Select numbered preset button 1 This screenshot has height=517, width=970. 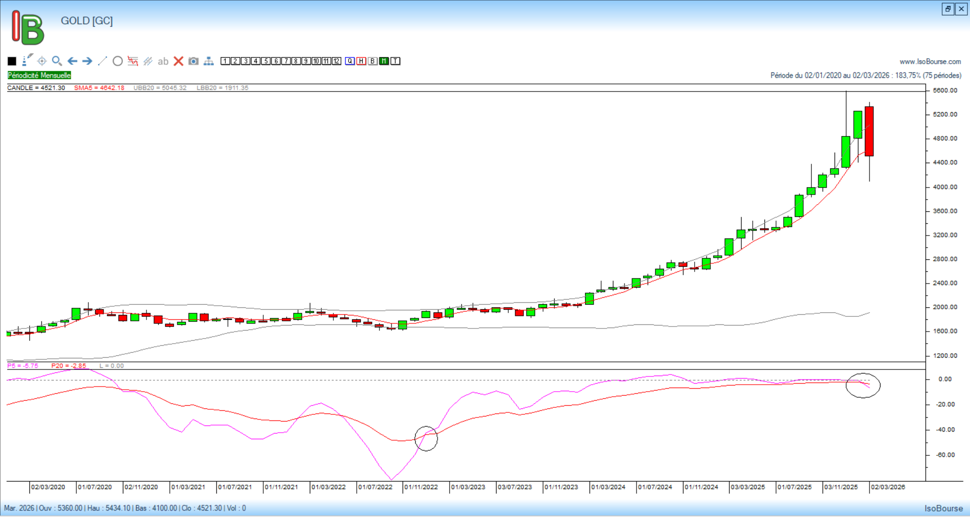[x=225, y=61]
